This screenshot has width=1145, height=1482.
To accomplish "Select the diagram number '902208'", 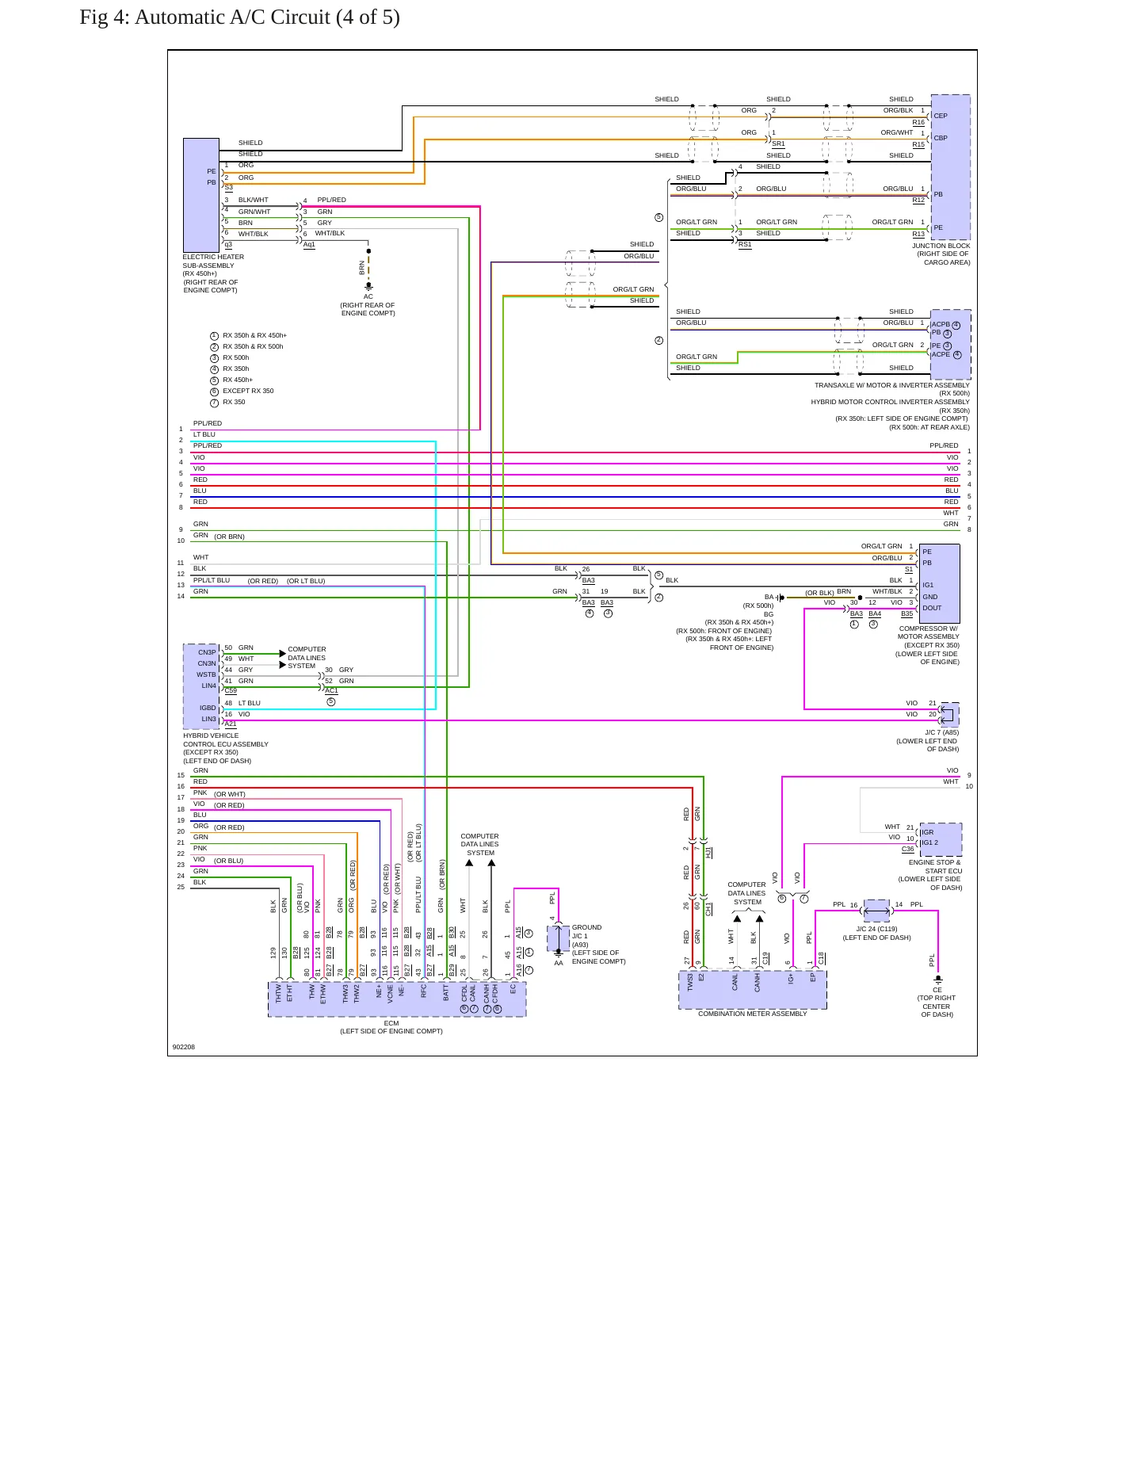I will pyautogui.click(x=184, y=1047).
